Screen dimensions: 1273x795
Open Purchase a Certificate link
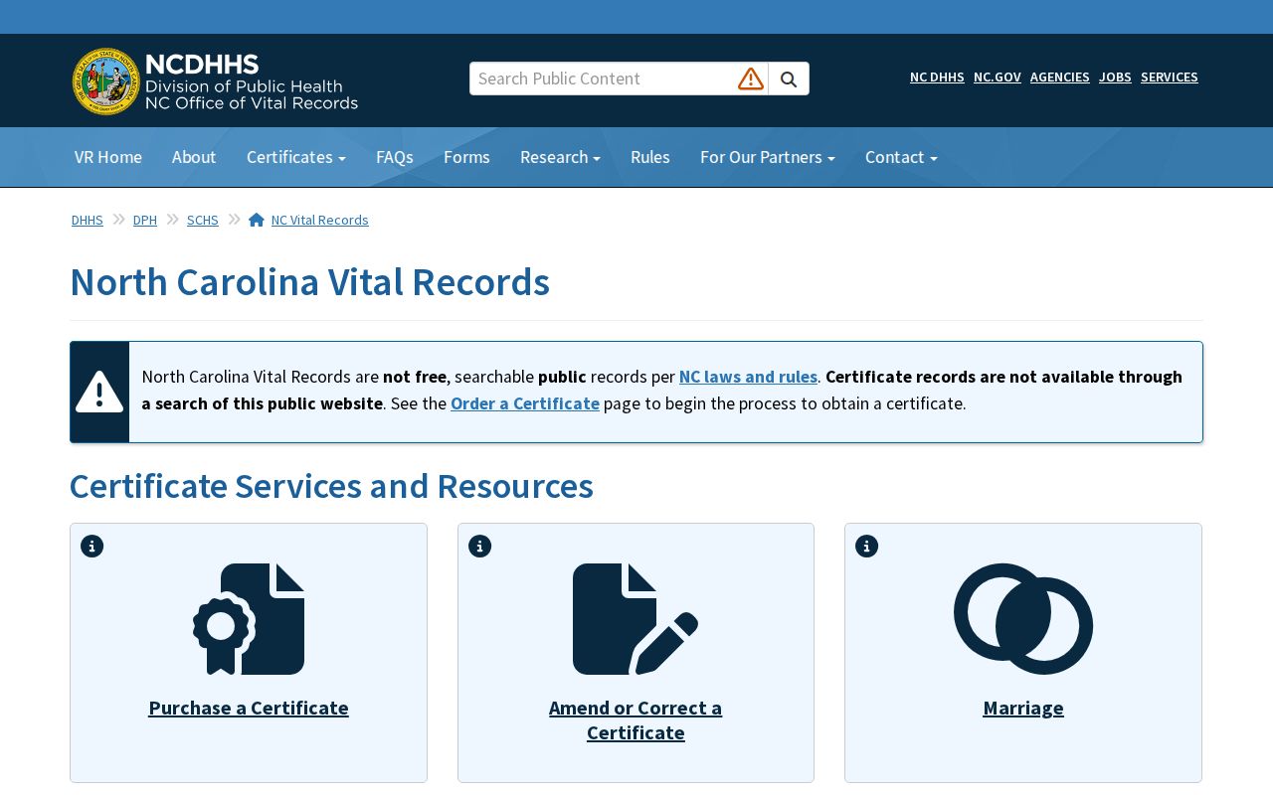[249, 708]
